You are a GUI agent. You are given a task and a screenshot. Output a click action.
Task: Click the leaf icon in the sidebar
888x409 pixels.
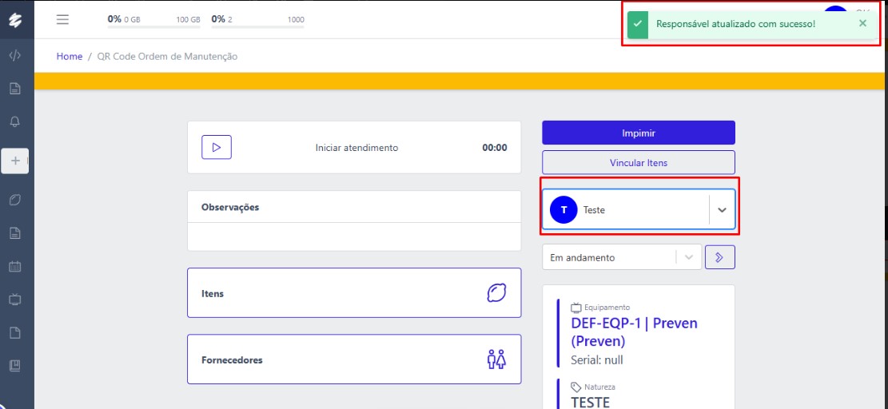(x=14, y=199)
